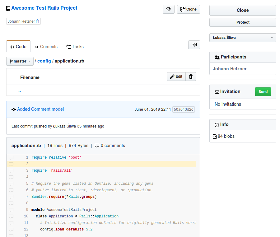This screenshot has width=280, height=237.
Task: Send an invitation
Action: (263, 92)
